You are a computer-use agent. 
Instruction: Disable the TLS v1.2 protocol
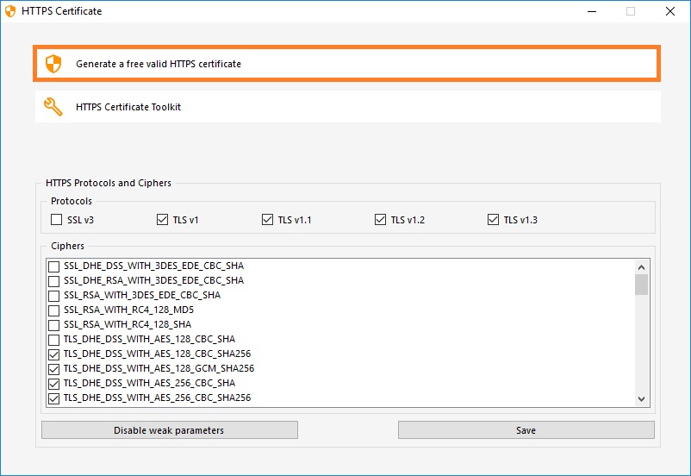pyautogui.click(x=380, y=220)
